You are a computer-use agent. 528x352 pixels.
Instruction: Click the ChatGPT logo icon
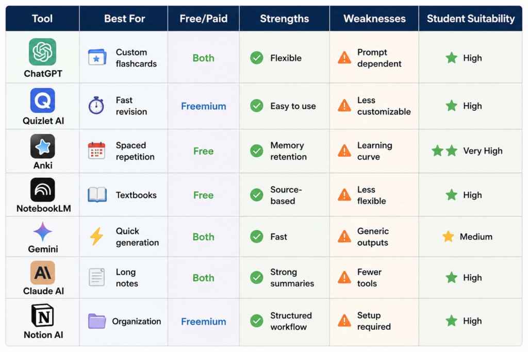(x=42, y=52)
